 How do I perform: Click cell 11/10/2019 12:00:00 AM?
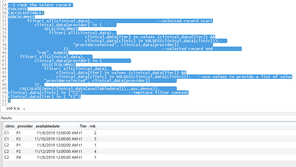pyautogui.click(x=56, y=139)
